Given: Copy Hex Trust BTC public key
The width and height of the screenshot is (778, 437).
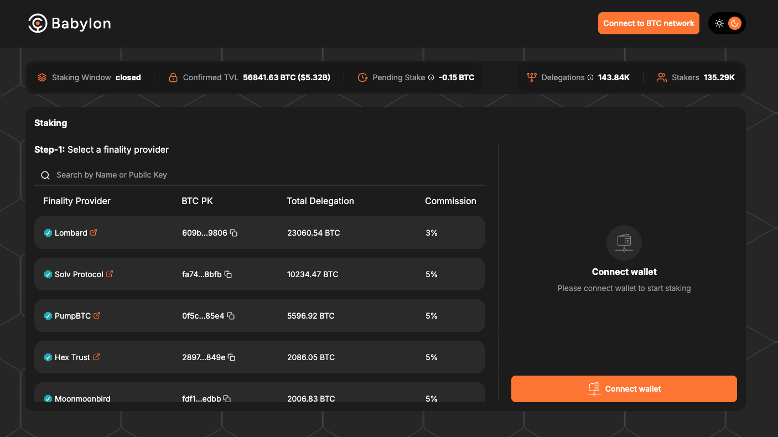Looking at the screenshot, I should pos(231,357).
